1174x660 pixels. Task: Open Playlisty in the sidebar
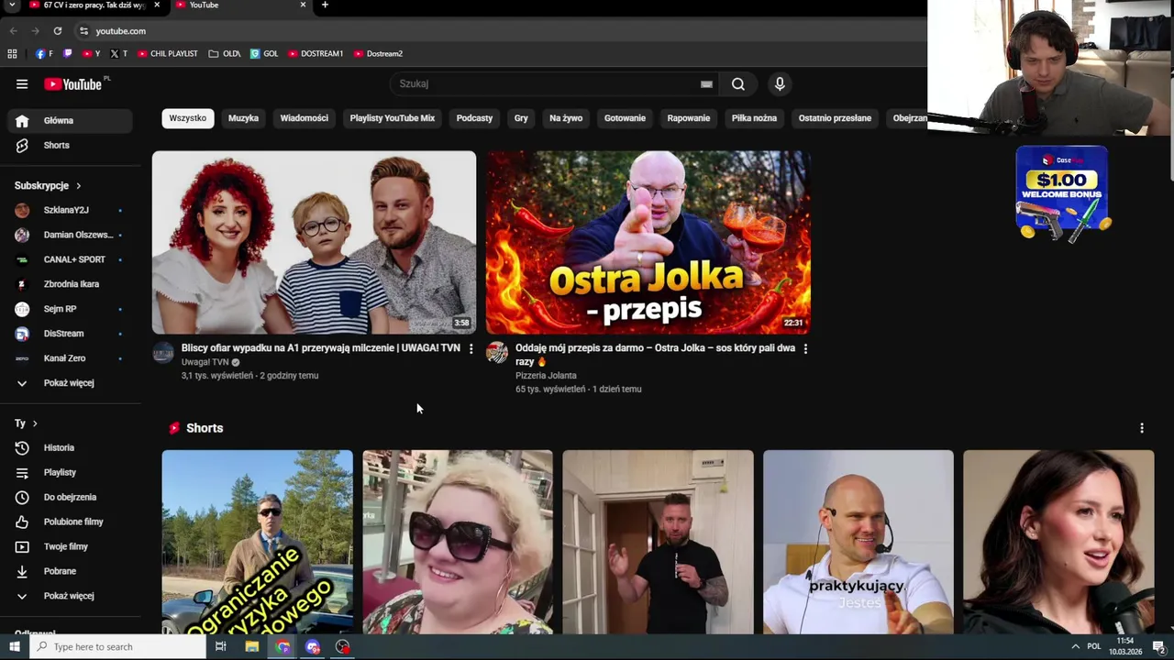point(70,473)
